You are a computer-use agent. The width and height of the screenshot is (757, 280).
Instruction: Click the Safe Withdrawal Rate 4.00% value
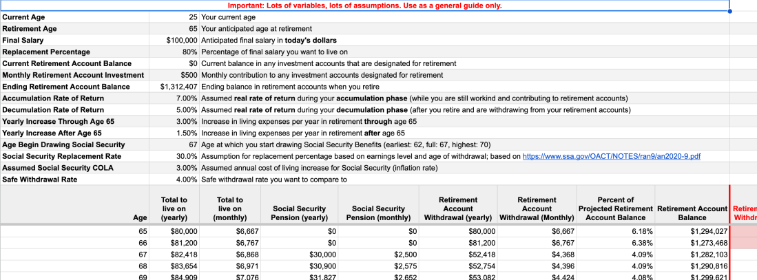point(187,180)
